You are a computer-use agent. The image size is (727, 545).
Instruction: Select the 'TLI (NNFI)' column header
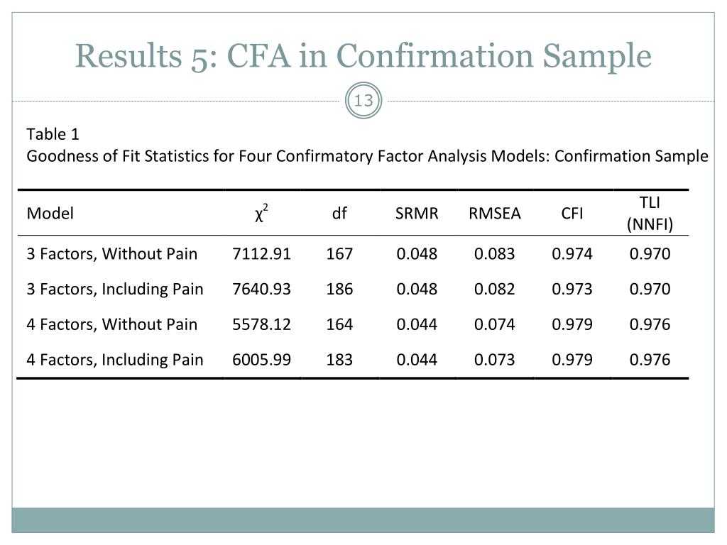pyautogui.click(x=650, y=214)
